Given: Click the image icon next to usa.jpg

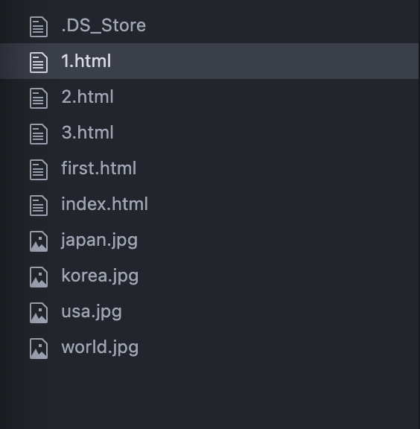Looking at the screenshot, I should (39, 313).
